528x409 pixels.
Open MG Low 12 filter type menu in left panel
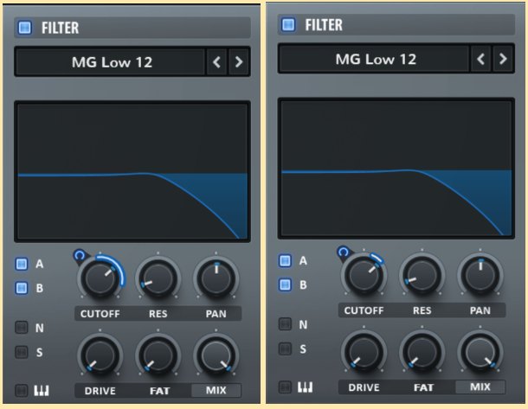[111, 62]
